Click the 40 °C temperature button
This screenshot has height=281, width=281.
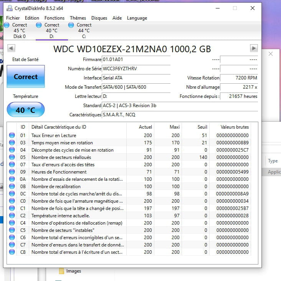click(26, 110)
